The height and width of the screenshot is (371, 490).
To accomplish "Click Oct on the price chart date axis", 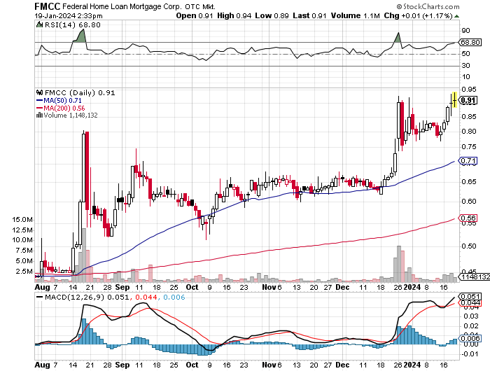I will (x=192, y=287).
